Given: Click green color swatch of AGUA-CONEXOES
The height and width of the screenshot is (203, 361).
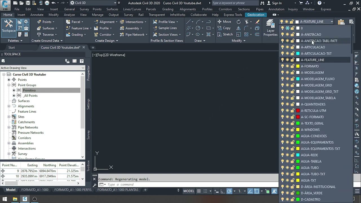Looking at the screenshot, I should pyautogui.click(x=298, y=136).
